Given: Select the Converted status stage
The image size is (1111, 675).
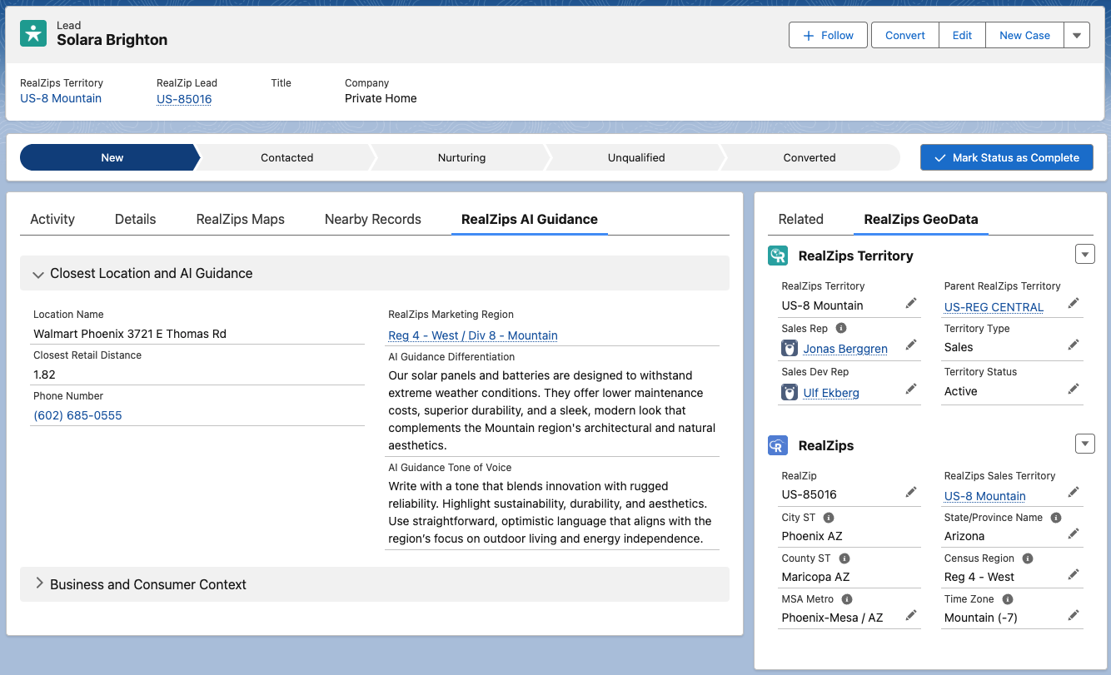Looking at the screenshot, I should tap(810, 157).
